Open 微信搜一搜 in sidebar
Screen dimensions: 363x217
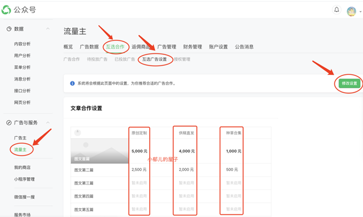pos(25,197)
